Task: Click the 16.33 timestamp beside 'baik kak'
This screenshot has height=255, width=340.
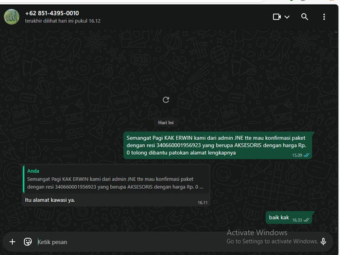Action: [x=297, y=220]
